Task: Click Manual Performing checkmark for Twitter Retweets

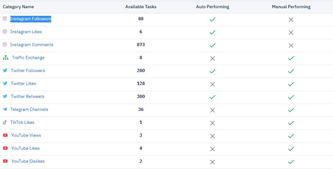Action: click(x=291, y=97)
